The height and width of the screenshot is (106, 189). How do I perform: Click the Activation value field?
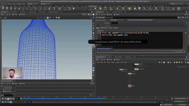pyautogui.click(x=114, y=23)
